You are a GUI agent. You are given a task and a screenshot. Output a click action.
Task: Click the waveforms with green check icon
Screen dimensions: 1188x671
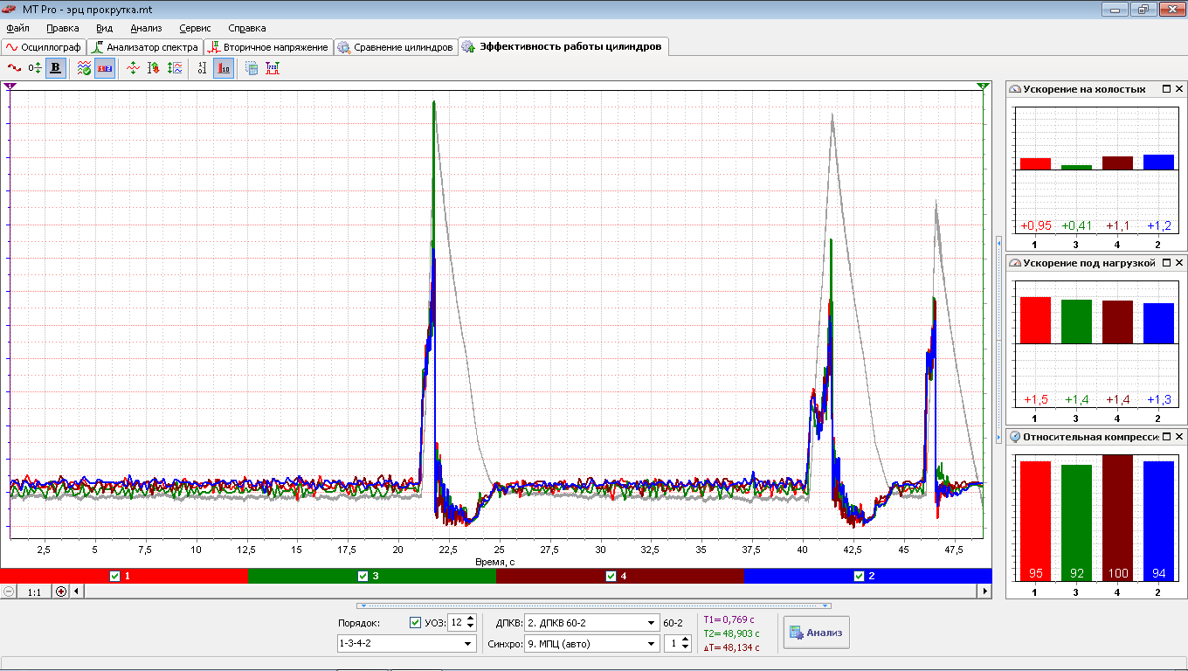click(84, 67)
